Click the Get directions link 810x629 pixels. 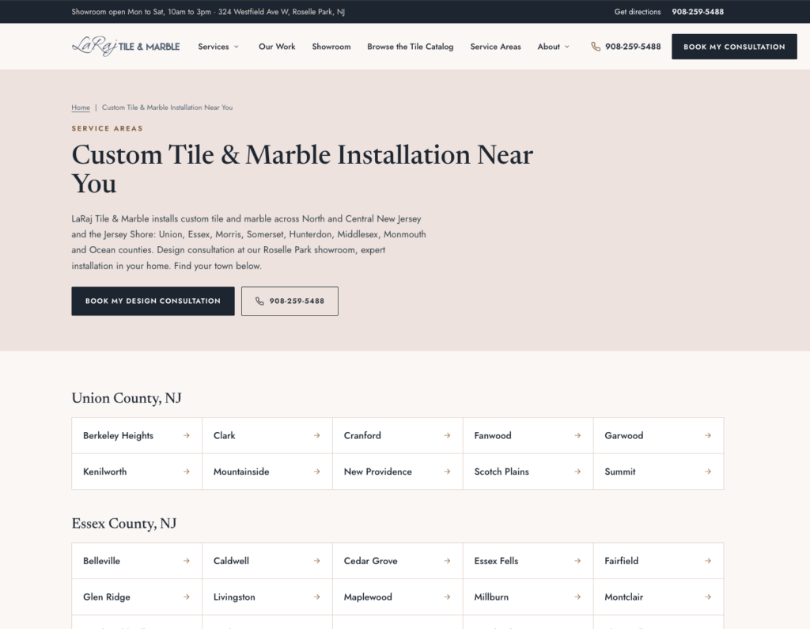pyautogui.click(x=638, y=12)
